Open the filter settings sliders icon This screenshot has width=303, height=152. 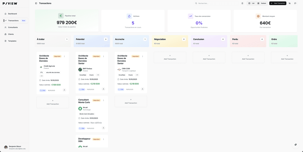(242, 3)
